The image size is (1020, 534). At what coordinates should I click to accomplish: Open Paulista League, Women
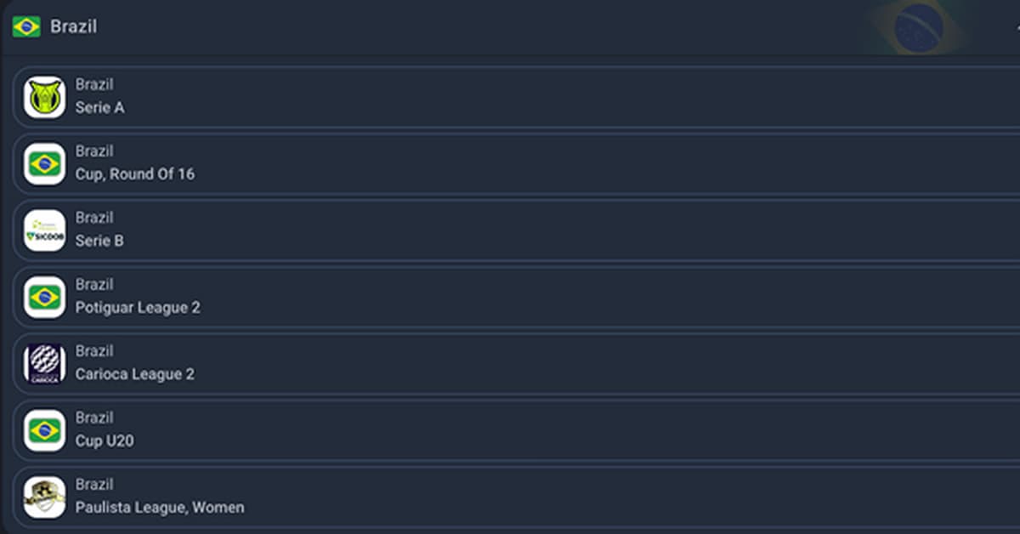(x=159, y=508)
